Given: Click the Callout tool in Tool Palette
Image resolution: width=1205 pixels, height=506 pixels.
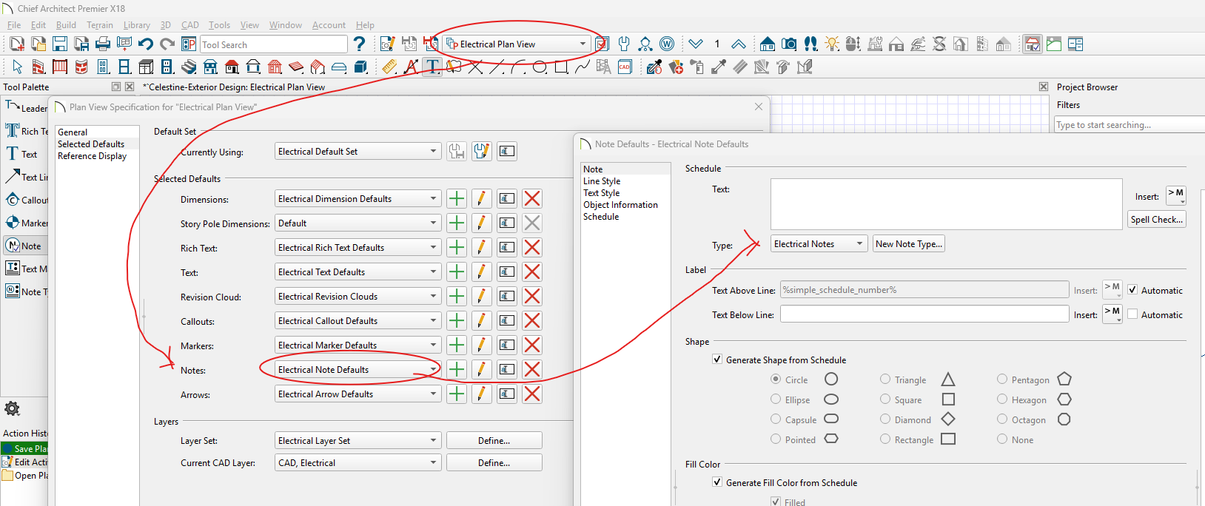Looking at the screenshot, I should click(x=26, y=200).
